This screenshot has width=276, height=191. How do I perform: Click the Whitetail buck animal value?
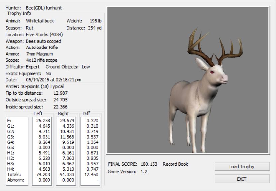(40, 21)
